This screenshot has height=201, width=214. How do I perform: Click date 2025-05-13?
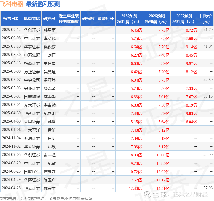click(x=11, y=63)
